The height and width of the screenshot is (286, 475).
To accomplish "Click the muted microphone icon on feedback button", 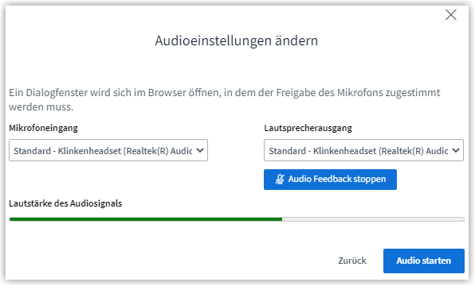I will pos(280,179).
